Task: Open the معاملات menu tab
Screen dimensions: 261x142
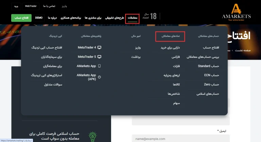Action: tap(133, 18)
